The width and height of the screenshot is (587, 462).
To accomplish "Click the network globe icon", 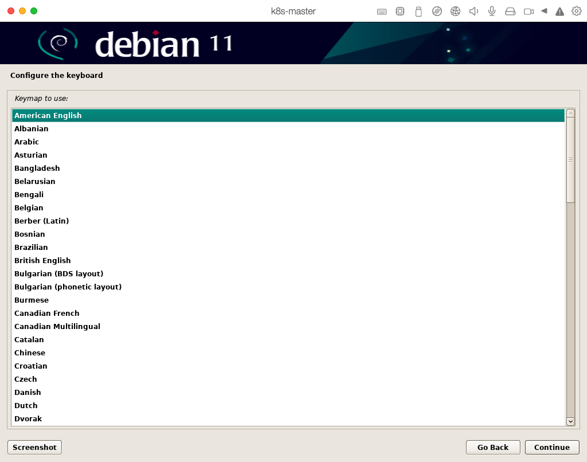I will 455,11.
